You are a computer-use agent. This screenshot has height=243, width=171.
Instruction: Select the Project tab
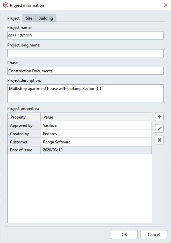click(13, 18)
